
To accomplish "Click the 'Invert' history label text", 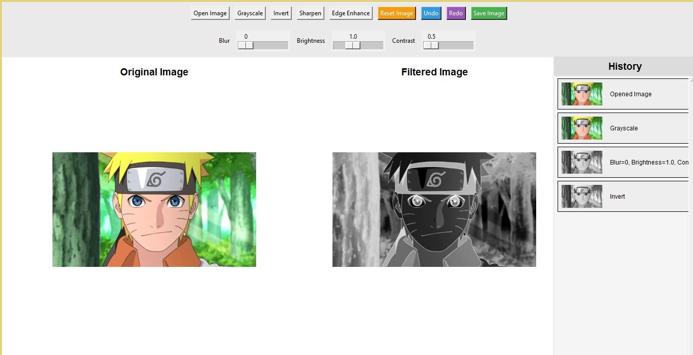I will coord(617,197).
